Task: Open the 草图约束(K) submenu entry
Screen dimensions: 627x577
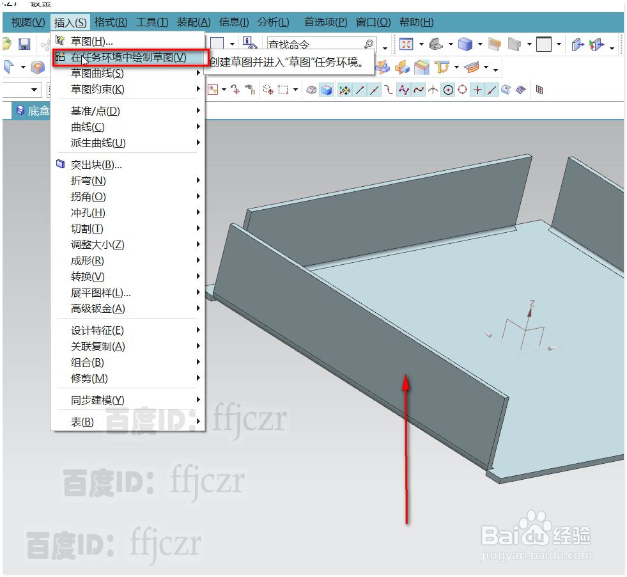Action: coord(128,89)
